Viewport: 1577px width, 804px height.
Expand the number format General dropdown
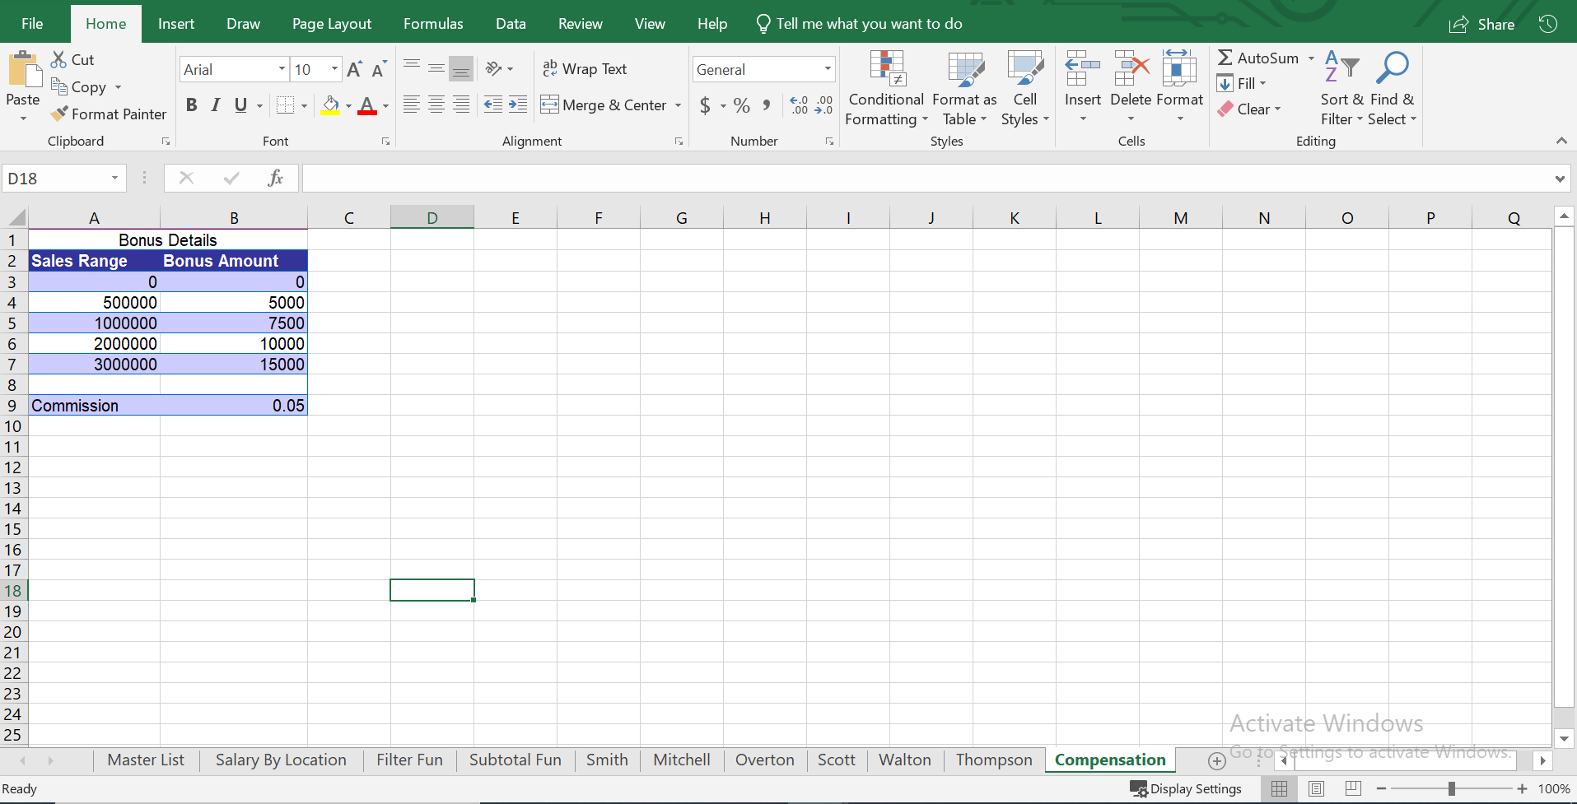coord(828,69)
